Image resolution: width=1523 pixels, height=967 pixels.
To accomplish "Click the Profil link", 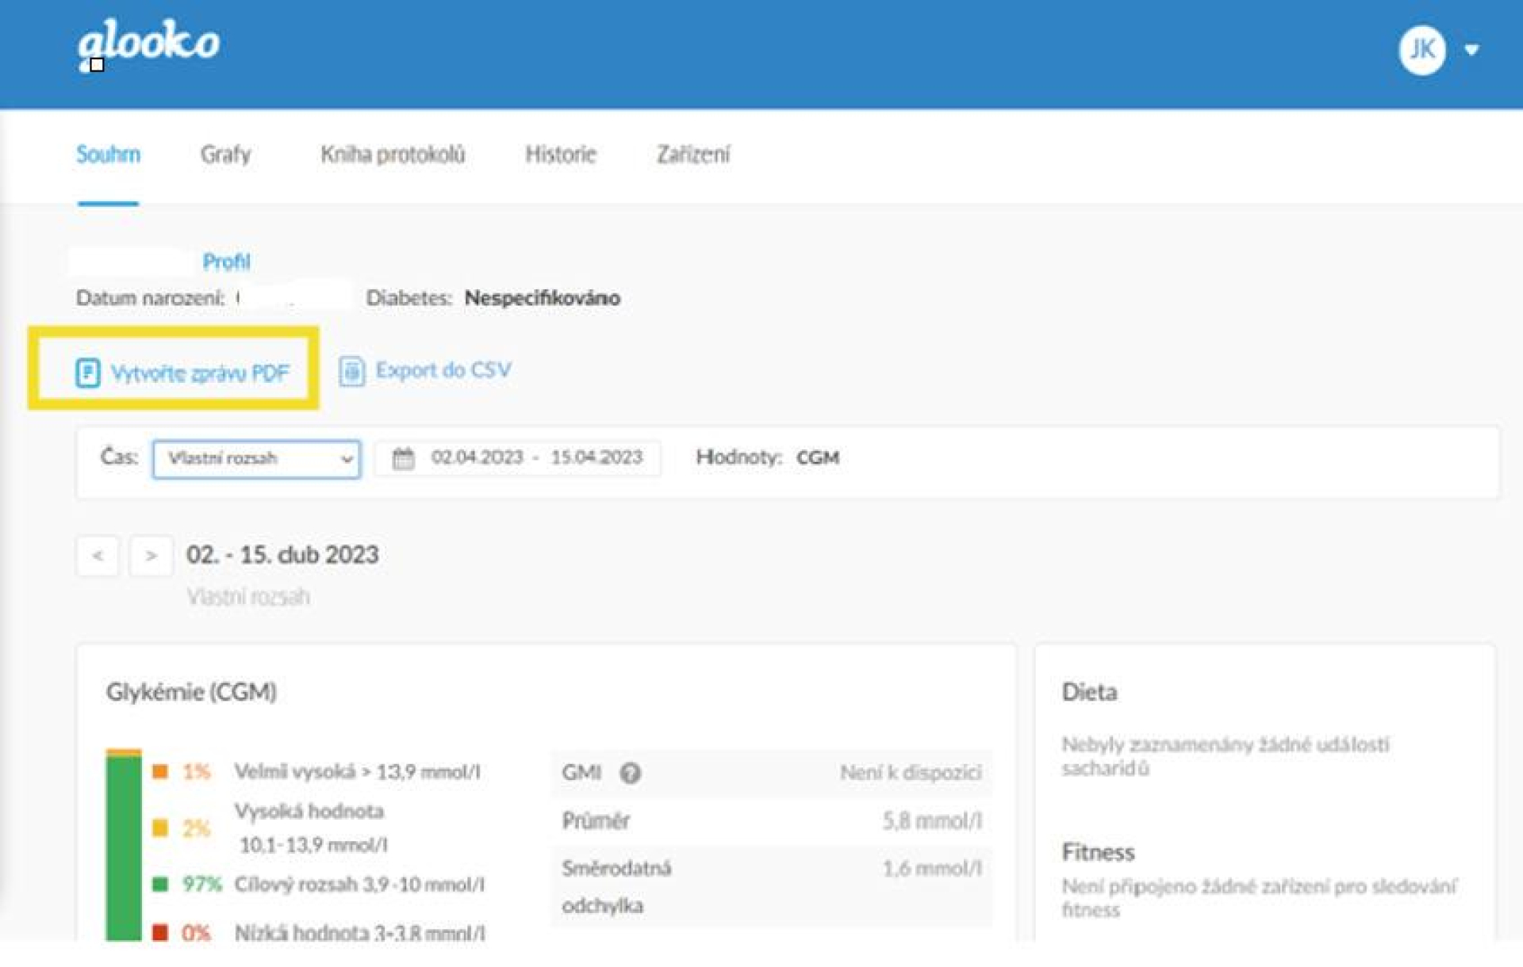I will 226,262.
